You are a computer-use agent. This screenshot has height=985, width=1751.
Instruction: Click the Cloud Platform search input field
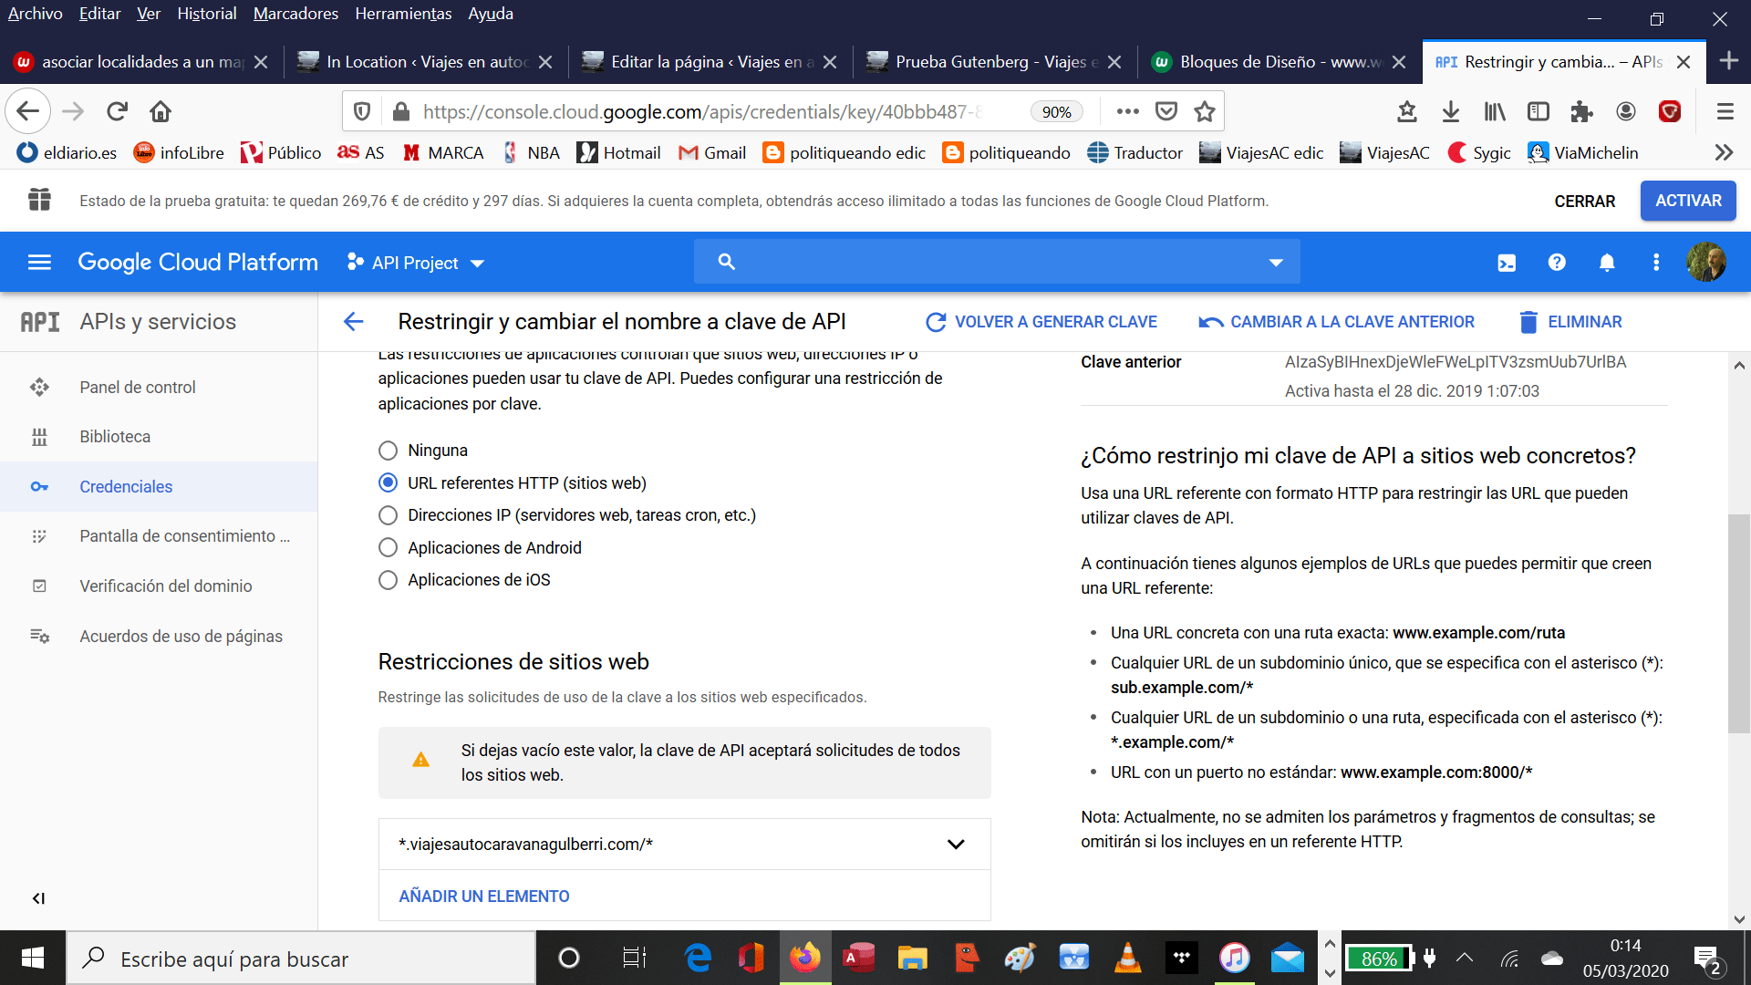(997, 263)
